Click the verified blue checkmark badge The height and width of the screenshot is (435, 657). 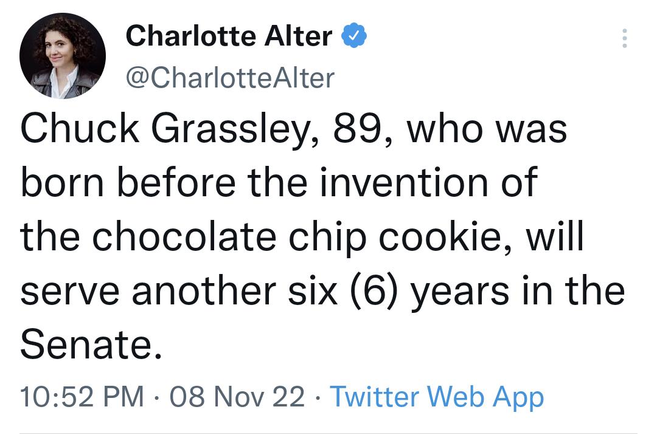(x=353, y=35)
